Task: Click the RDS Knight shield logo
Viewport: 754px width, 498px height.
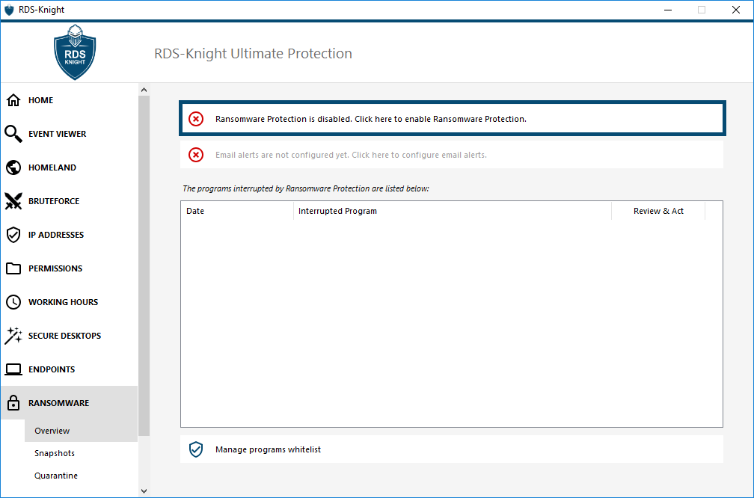Action: [75, 52]
